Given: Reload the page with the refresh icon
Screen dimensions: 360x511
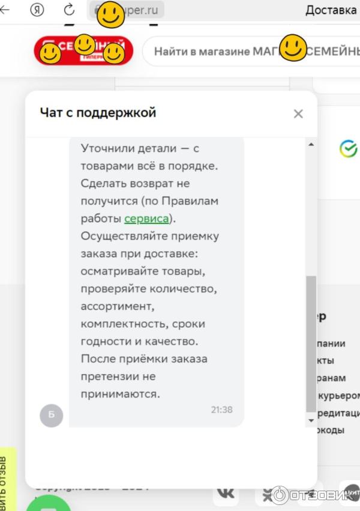Looking at the screenshot, I should (69, 10).
